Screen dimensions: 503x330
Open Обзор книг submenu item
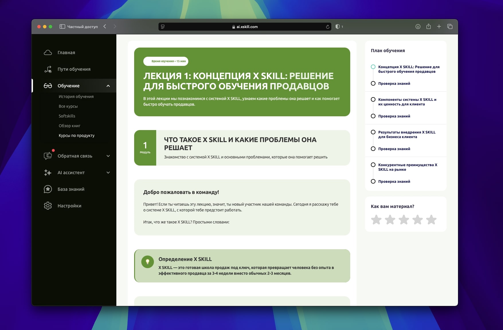[x=70, y=126]
